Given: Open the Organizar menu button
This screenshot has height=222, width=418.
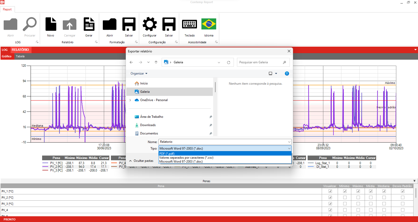Looking at the screenshot, I should (139, 73).
